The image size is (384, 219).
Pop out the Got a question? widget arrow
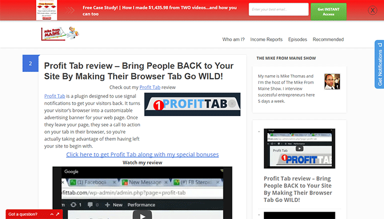(x=58, y=214)
